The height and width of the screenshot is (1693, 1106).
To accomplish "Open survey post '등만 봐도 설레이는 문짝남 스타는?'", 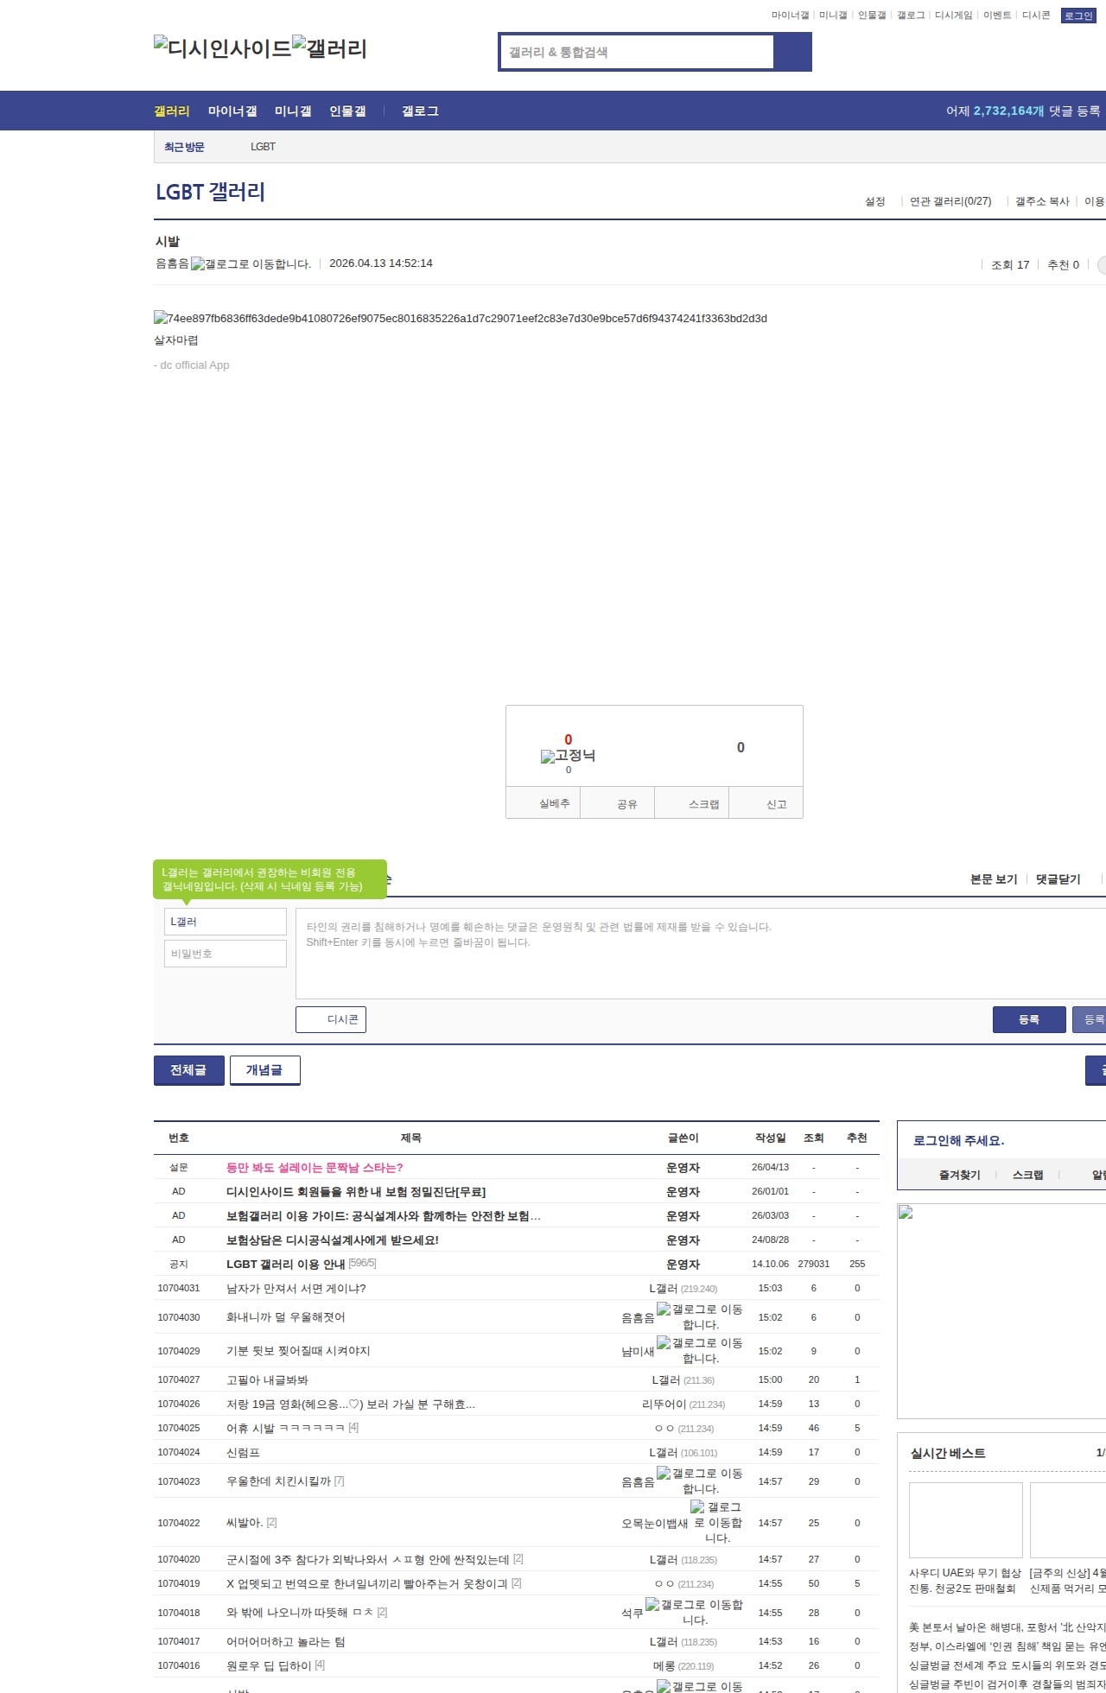I will (315, 1167).
